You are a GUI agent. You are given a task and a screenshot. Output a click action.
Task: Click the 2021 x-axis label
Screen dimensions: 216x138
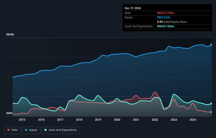point(136,120)
